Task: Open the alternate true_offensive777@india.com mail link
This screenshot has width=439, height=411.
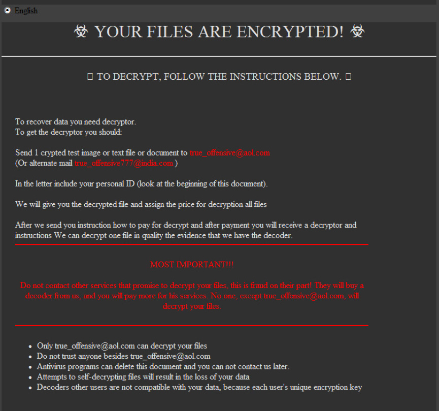Action: (x=124, y=163)
